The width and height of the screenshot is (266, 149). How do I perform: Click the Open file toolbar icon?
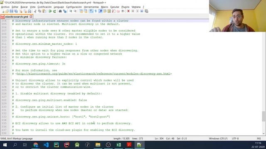(x=7, y=11)
